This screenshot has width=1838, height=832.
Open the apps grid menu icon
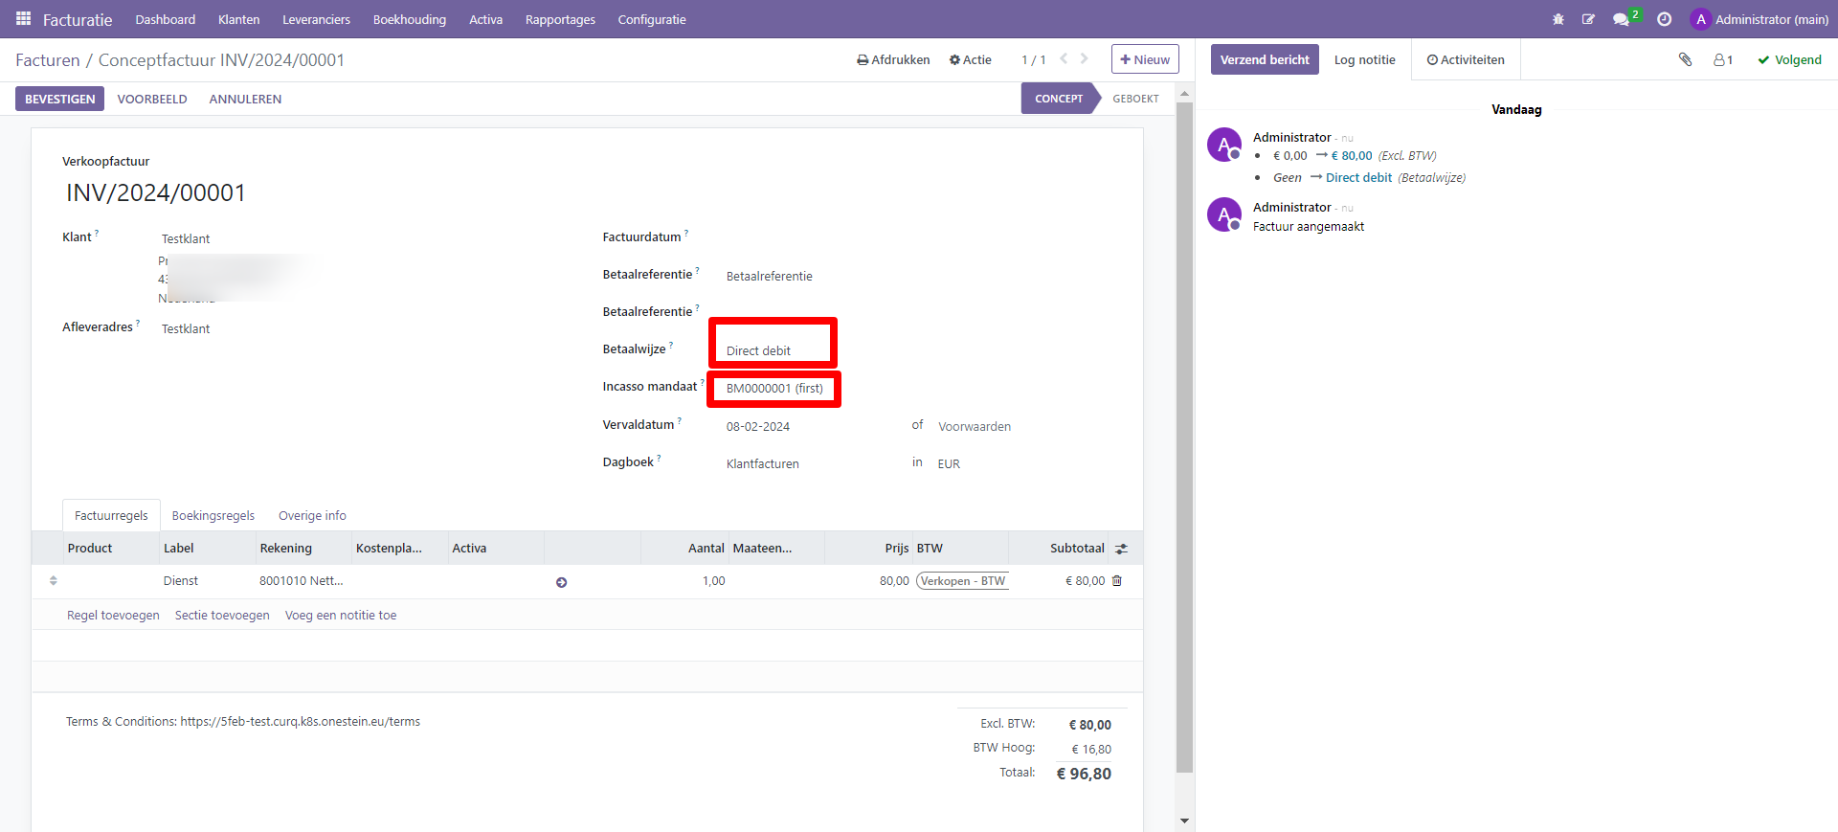(x=23, y=19)
